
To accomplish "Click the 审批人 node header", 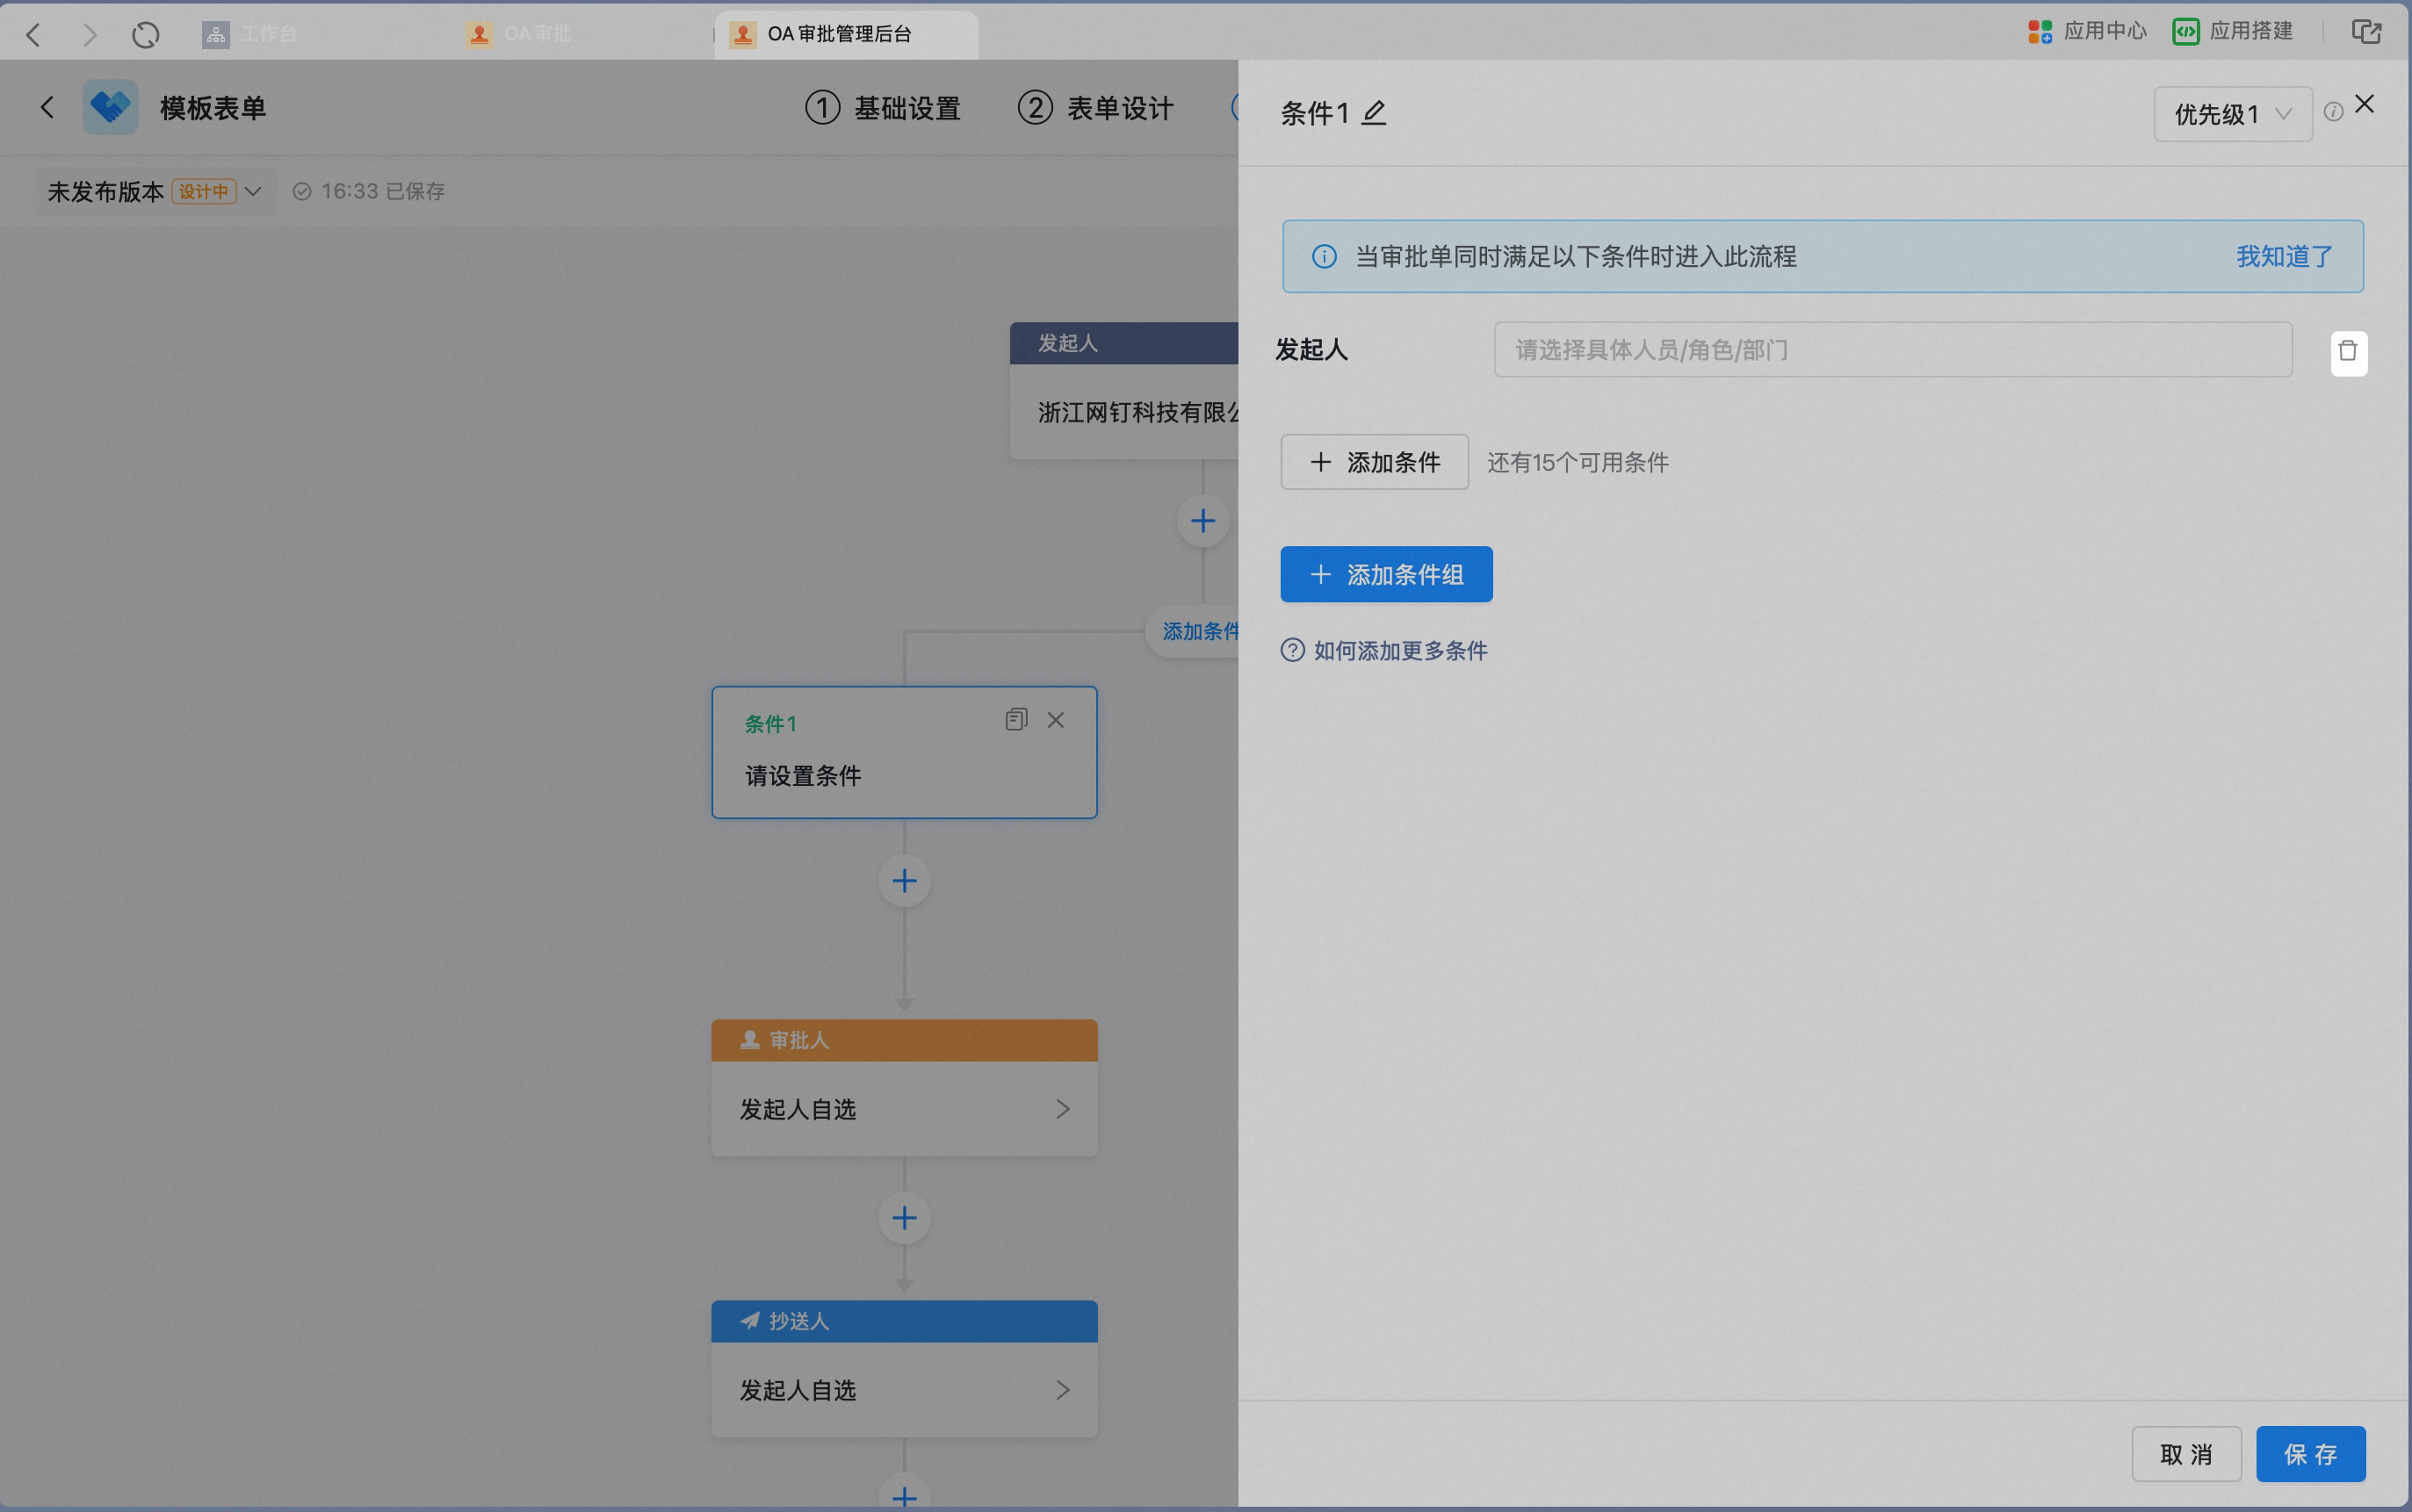I will coord(905,1040).
